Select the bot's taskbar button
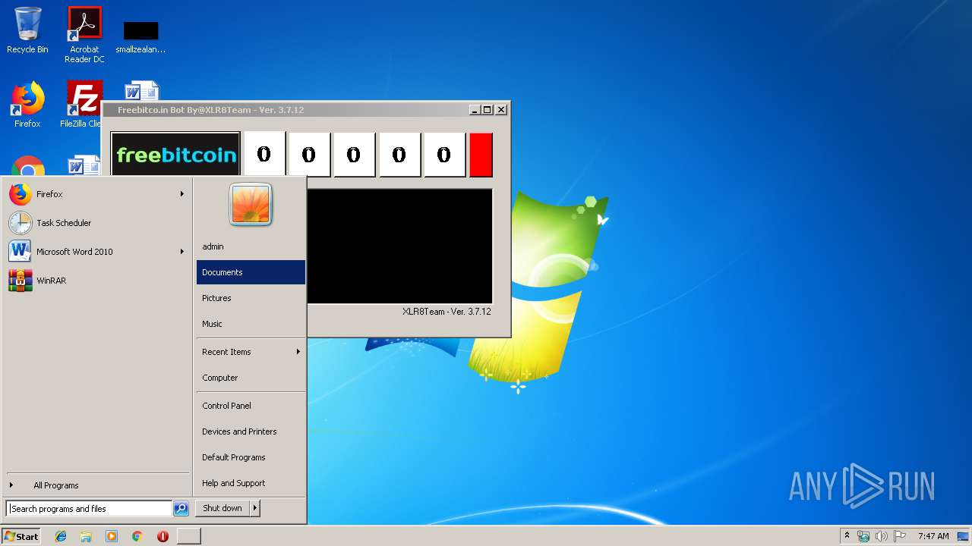The image size is (972, 546). pos(189,536)
